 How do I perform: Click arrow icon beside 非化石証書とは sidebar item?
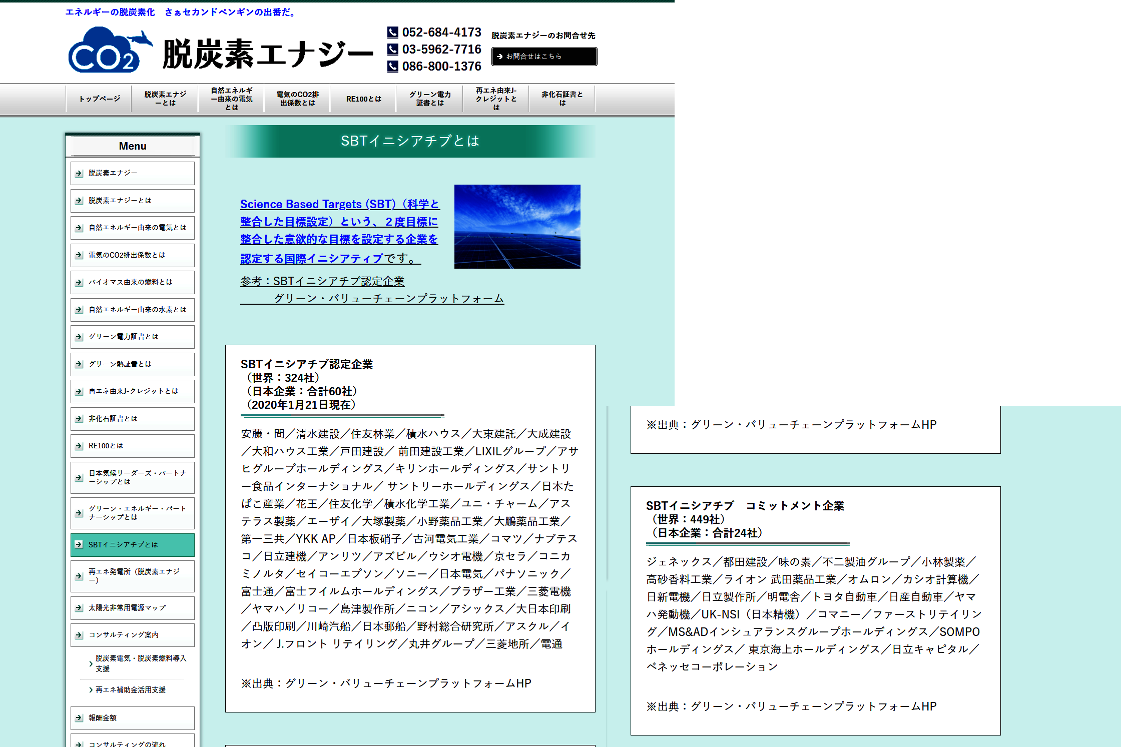[x=79, y=419]
